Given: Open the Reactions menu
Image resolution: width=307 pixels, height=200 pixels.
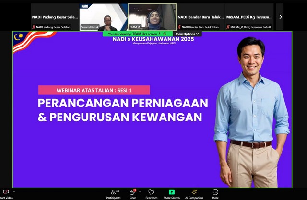Looking at the screenshot, I should (151, 192).
